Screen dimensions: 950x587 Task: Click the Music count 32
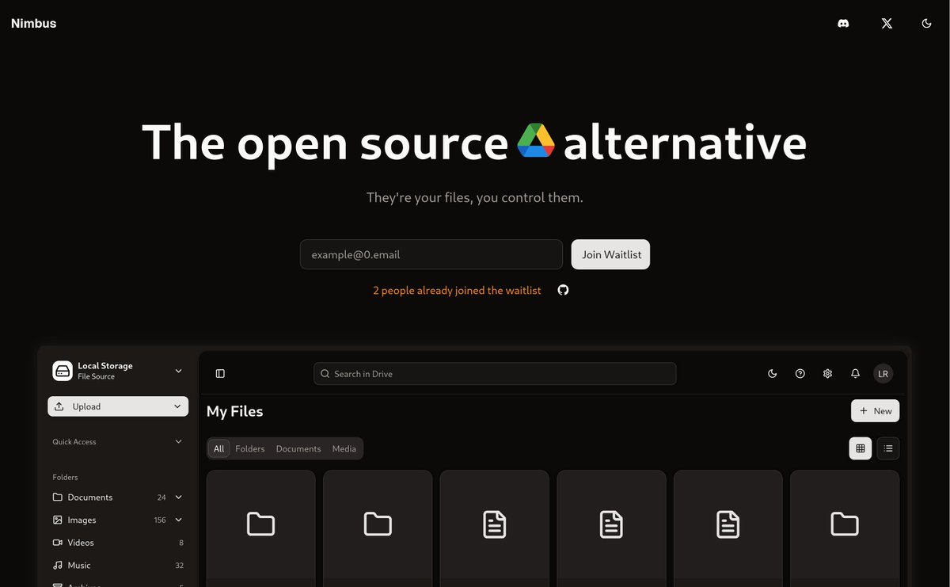pyautogui.click(x=180, y=566)
